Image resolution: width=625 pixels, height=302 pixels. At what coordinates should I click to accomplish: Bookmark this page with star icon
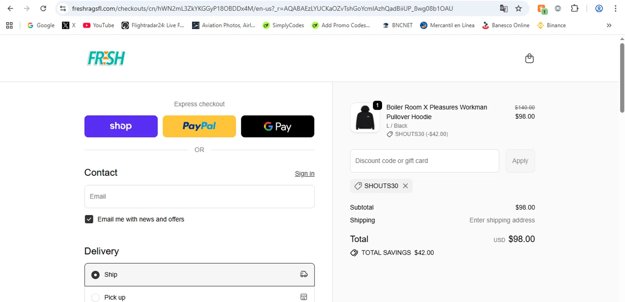point(518,8)
